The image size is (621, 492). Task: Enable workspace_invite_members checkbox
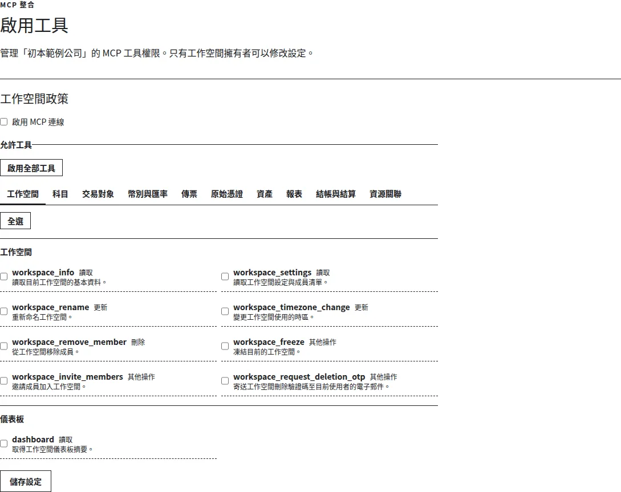4,381
